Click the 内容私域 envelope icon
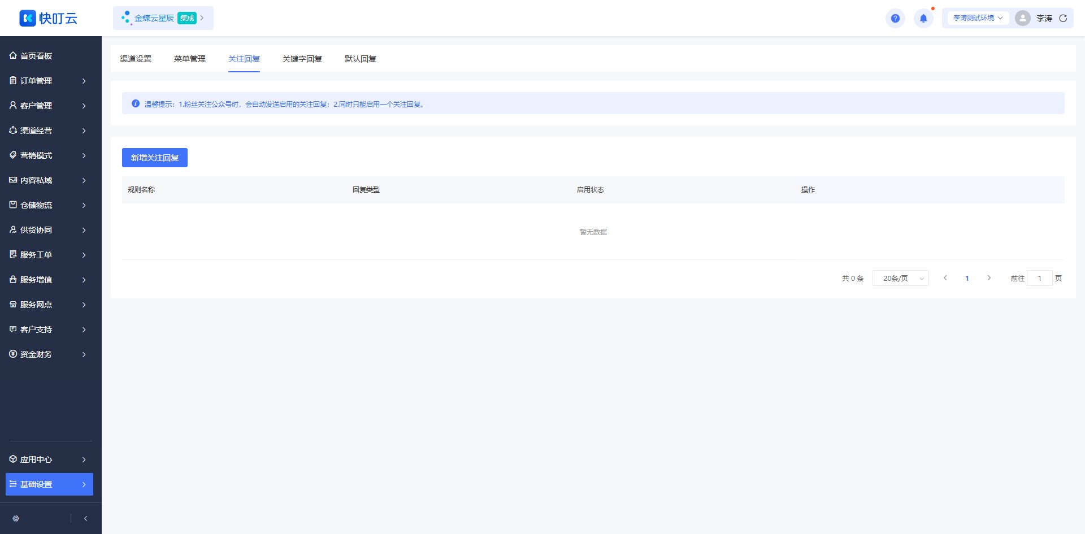Viewport: 1085px width, 534px height. pyautogui.click(x=13, y=180)
